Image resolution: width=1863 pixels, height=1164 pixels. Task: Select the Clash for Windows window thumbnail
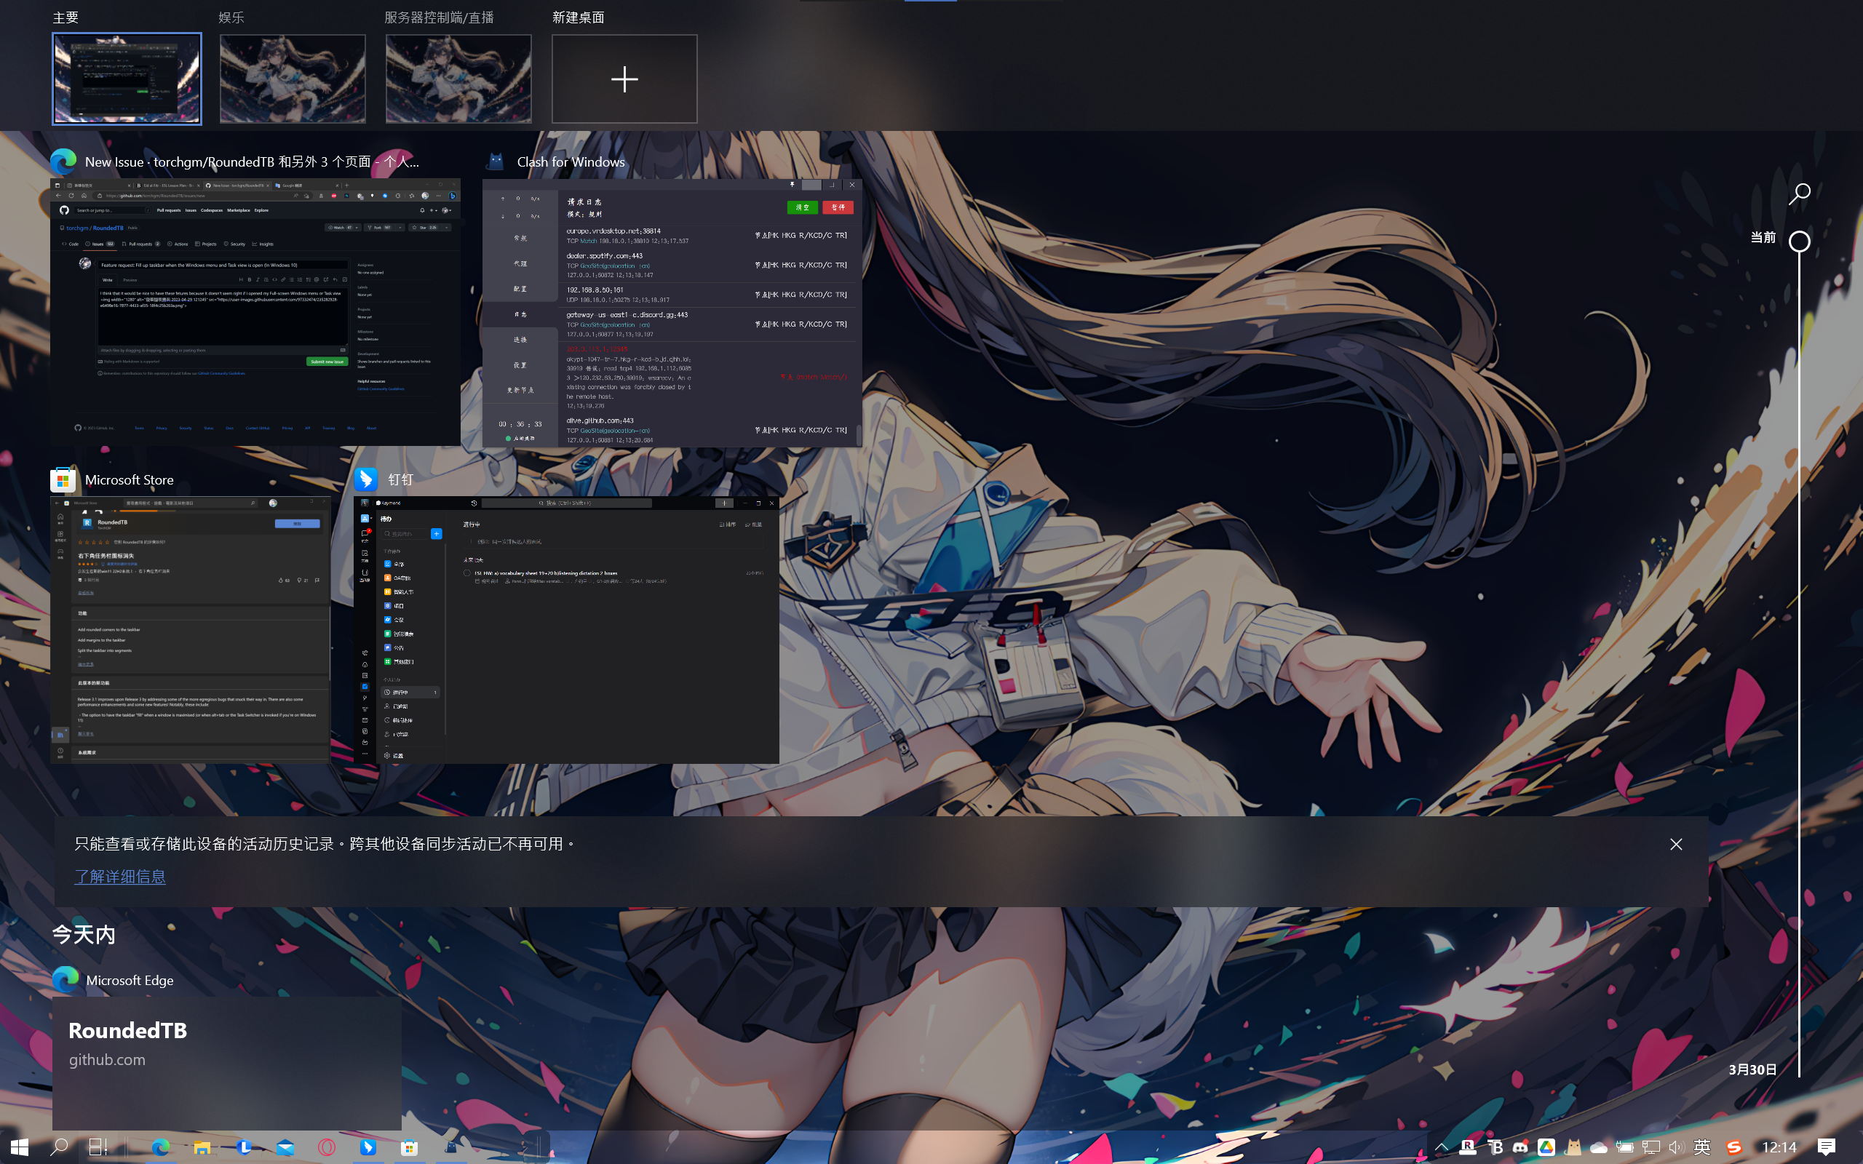(671, 313)
